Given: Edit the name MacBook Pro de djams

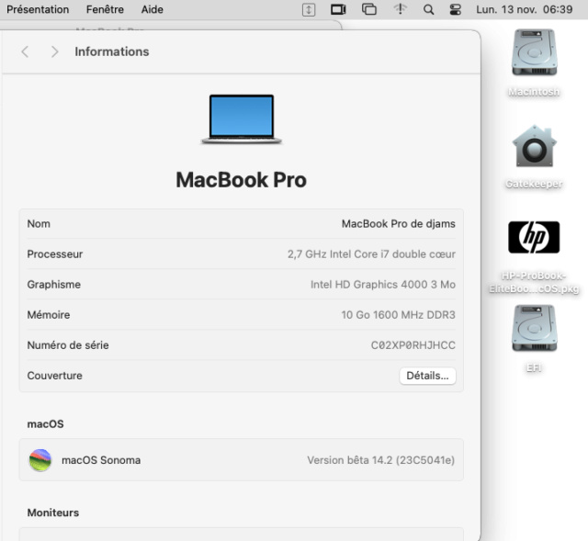Looking at the screenshot, I should [x=398, y=224].
